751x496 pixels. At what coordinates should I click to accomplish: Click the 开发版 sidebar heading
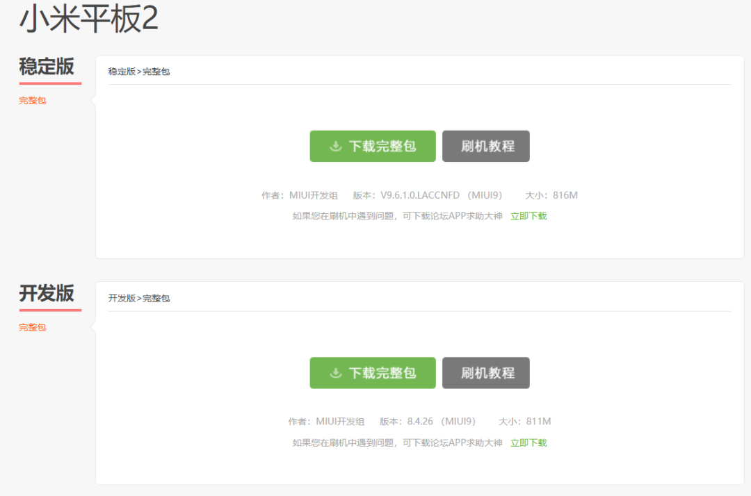[47, 293]
